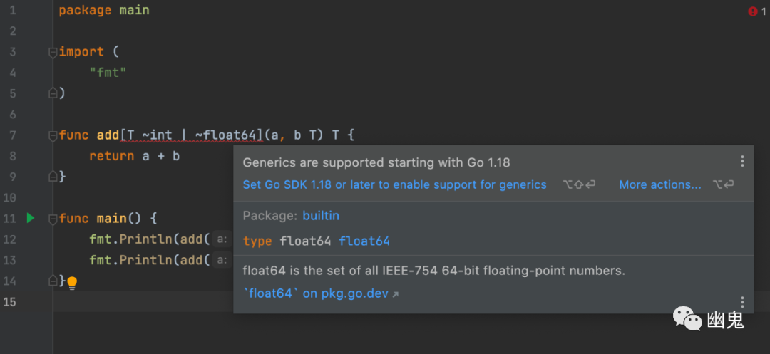
Task: Click the yellow light bulb intention icon
Action: click(71, 283)
